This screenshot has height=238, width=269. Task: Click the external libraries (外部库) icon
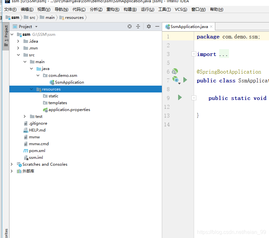pos(19,171)
